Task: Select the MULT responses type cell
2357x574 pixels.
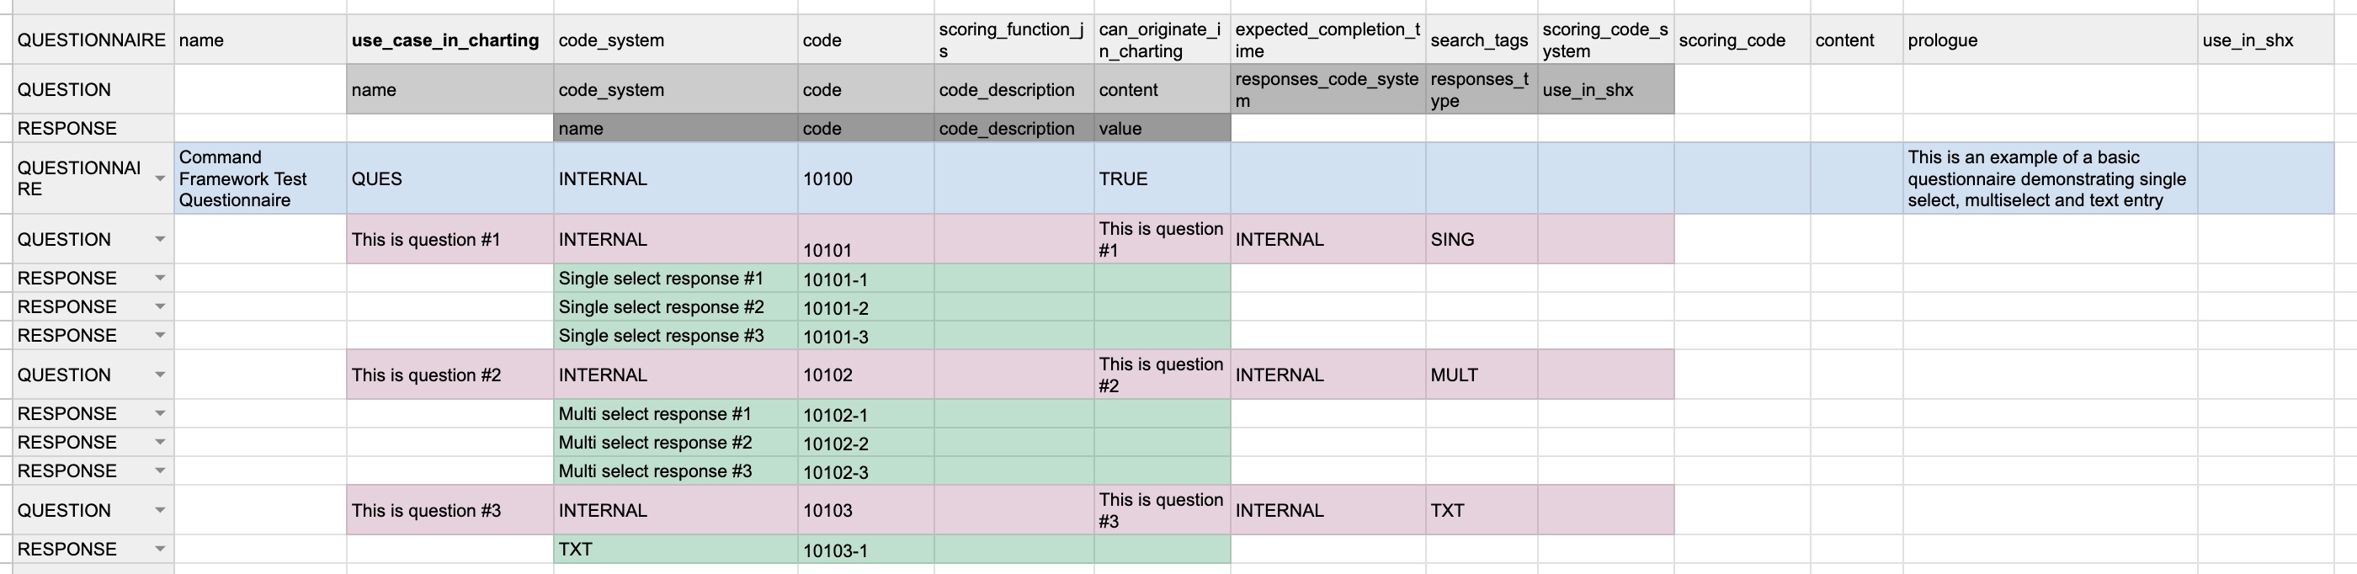Action: click(x=1481, y=375)
